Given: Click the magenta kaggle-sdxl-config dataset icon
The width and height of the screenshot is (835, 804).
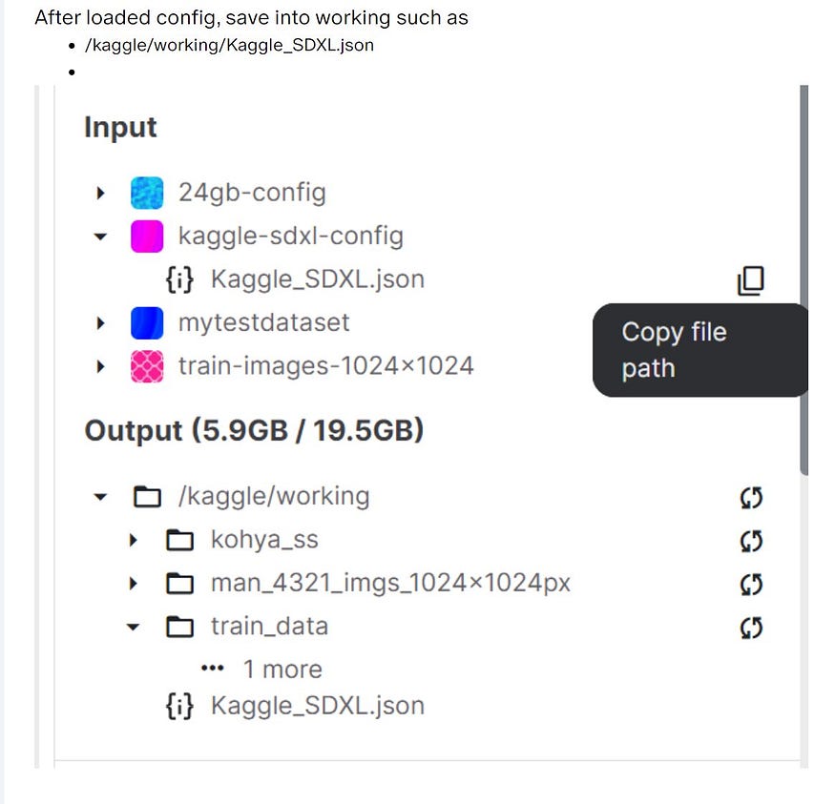Looking at the screenshot, I should 147,236.
